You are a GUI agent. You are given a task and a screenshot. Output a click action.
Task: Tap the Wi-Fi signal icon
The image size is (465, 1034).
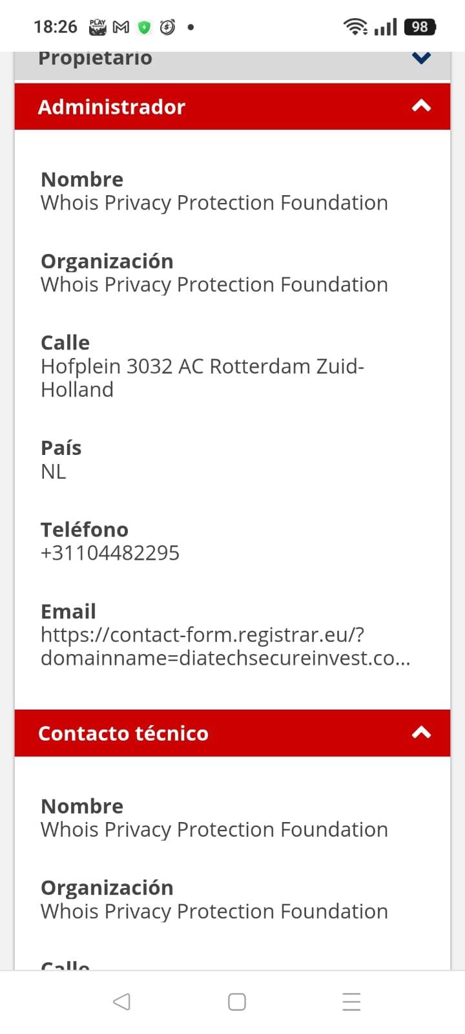tap(355, 26)
